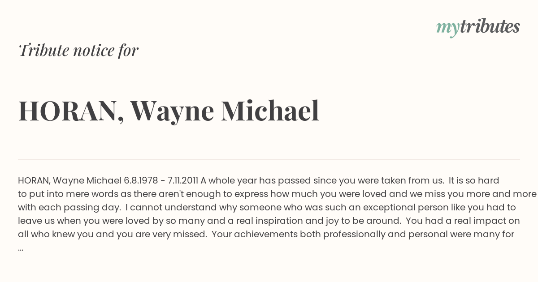Click the horizontal divider line under the heading
Screen dimensions: 538x282
point(269,159)
